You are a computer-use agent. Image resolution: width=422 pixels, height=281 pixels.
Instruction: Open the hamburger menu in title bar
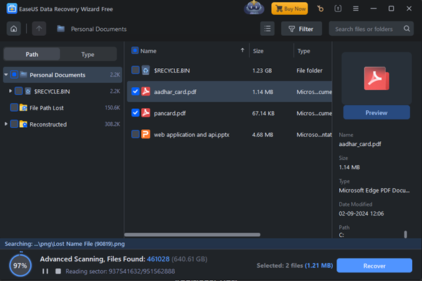[x=356, y=9]
